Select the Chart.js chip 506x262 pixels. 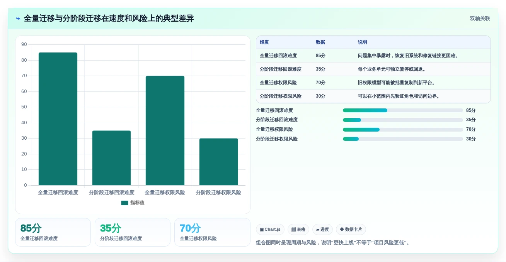pos(270,230)
